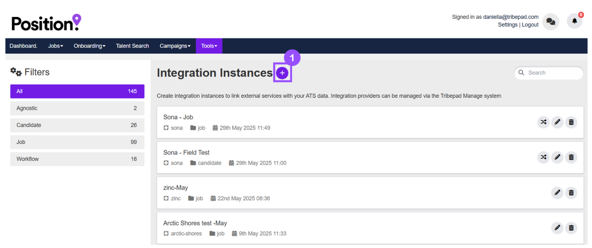The width and height of the screenshot is (592, 248).
Task: Filter instances by Job
Action: coord(77,142)
